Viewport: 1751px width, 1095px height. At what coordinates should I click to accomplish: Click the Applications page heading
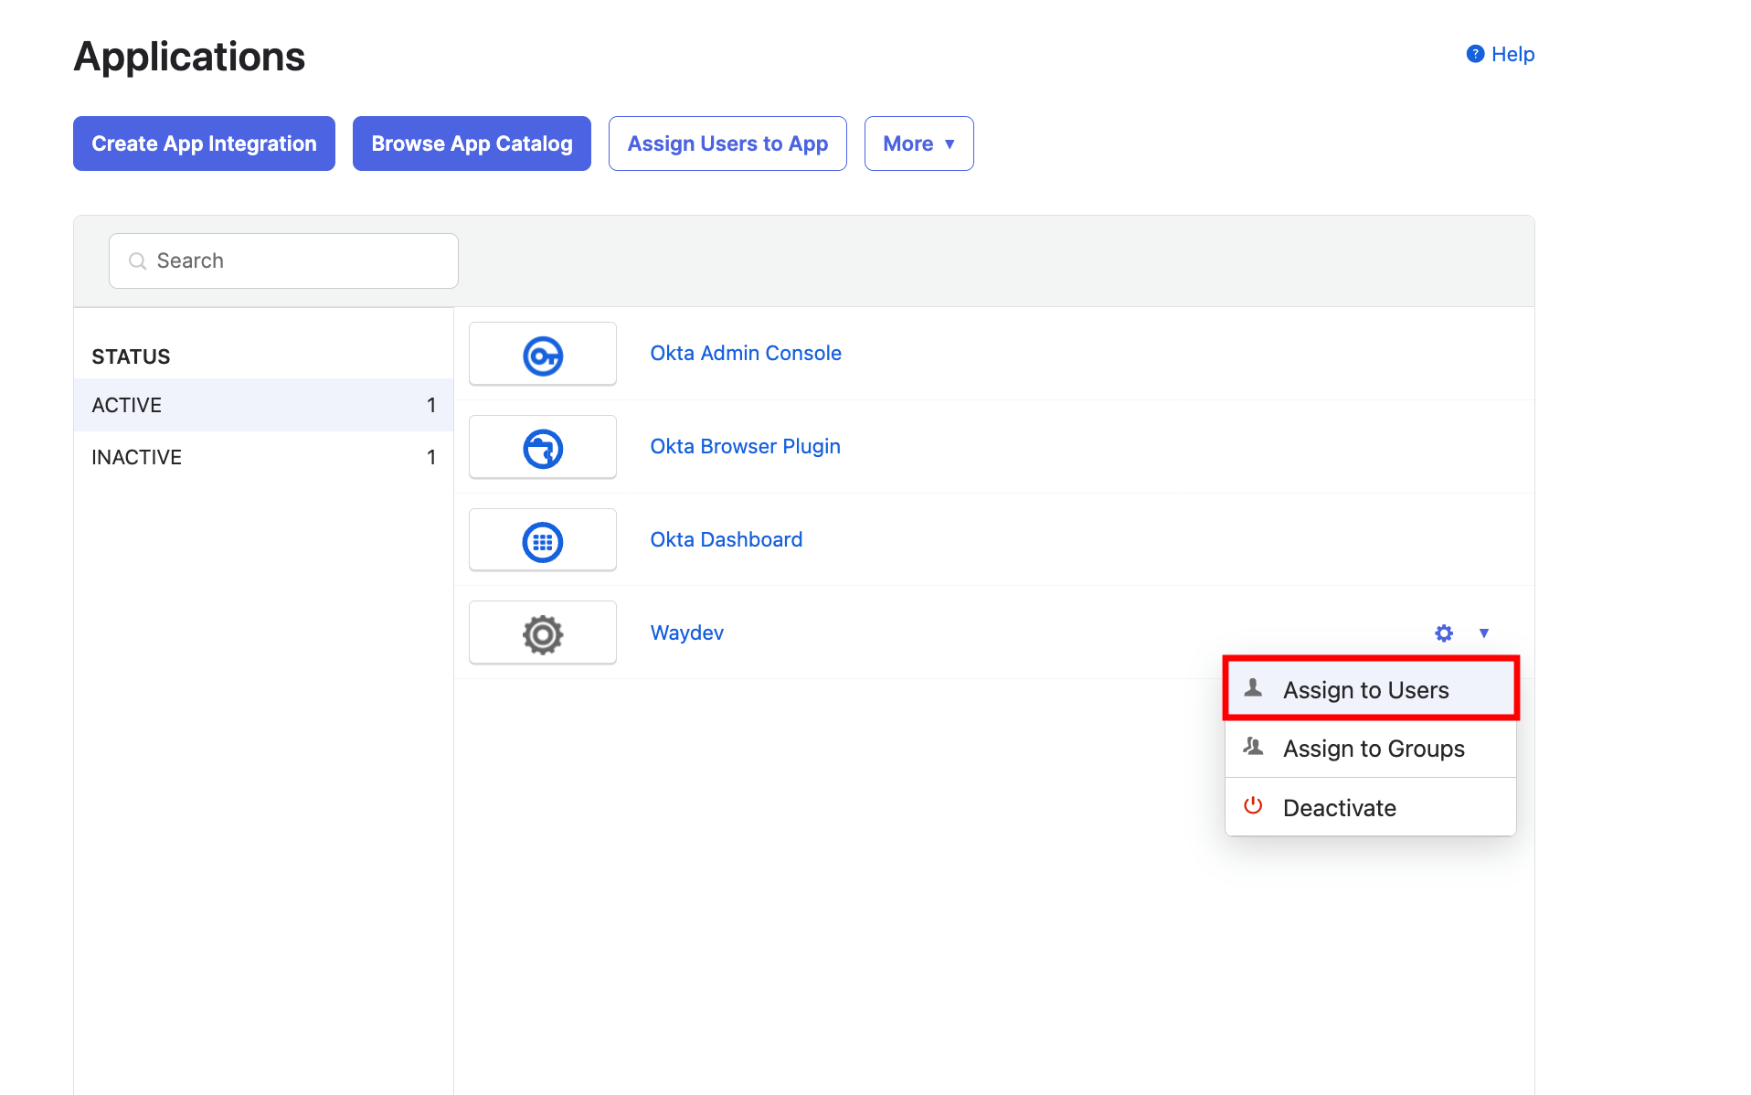point(189,57)
